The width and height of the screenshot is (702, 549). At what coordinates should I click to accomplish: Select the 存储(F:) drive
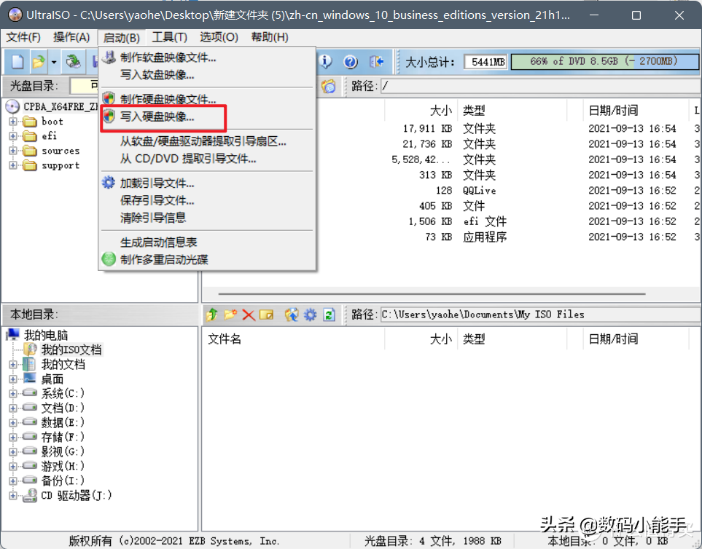point(63,437)
